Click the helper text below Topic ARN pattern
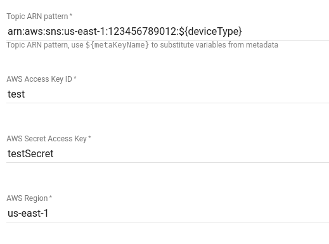 click(142, 45)
